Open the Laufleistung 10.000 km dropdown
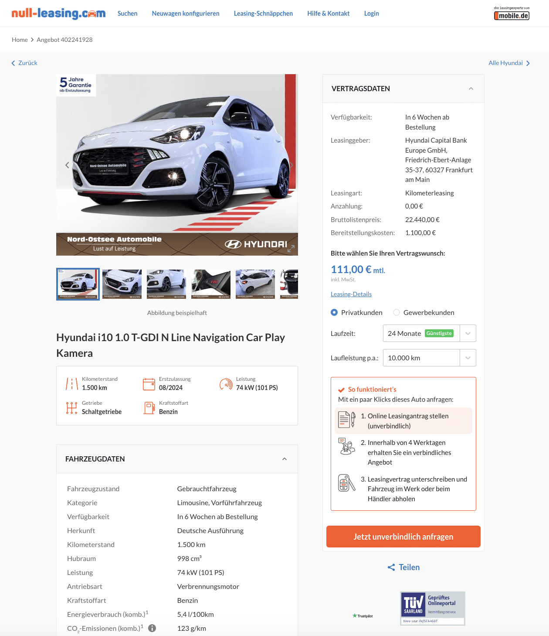Viewport: 549px width, 636px height. (429, 358)
